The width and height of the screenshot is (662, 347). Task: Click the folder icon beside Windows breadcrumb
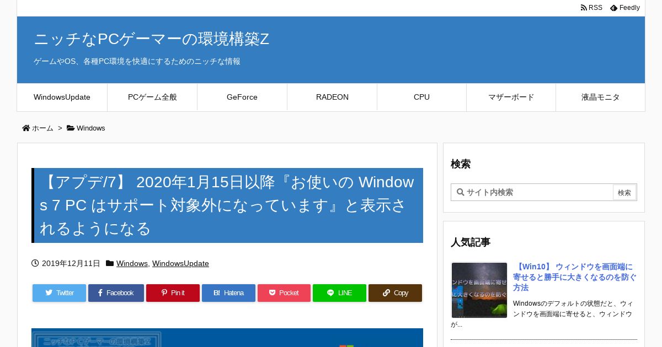(x=71, y=128)
